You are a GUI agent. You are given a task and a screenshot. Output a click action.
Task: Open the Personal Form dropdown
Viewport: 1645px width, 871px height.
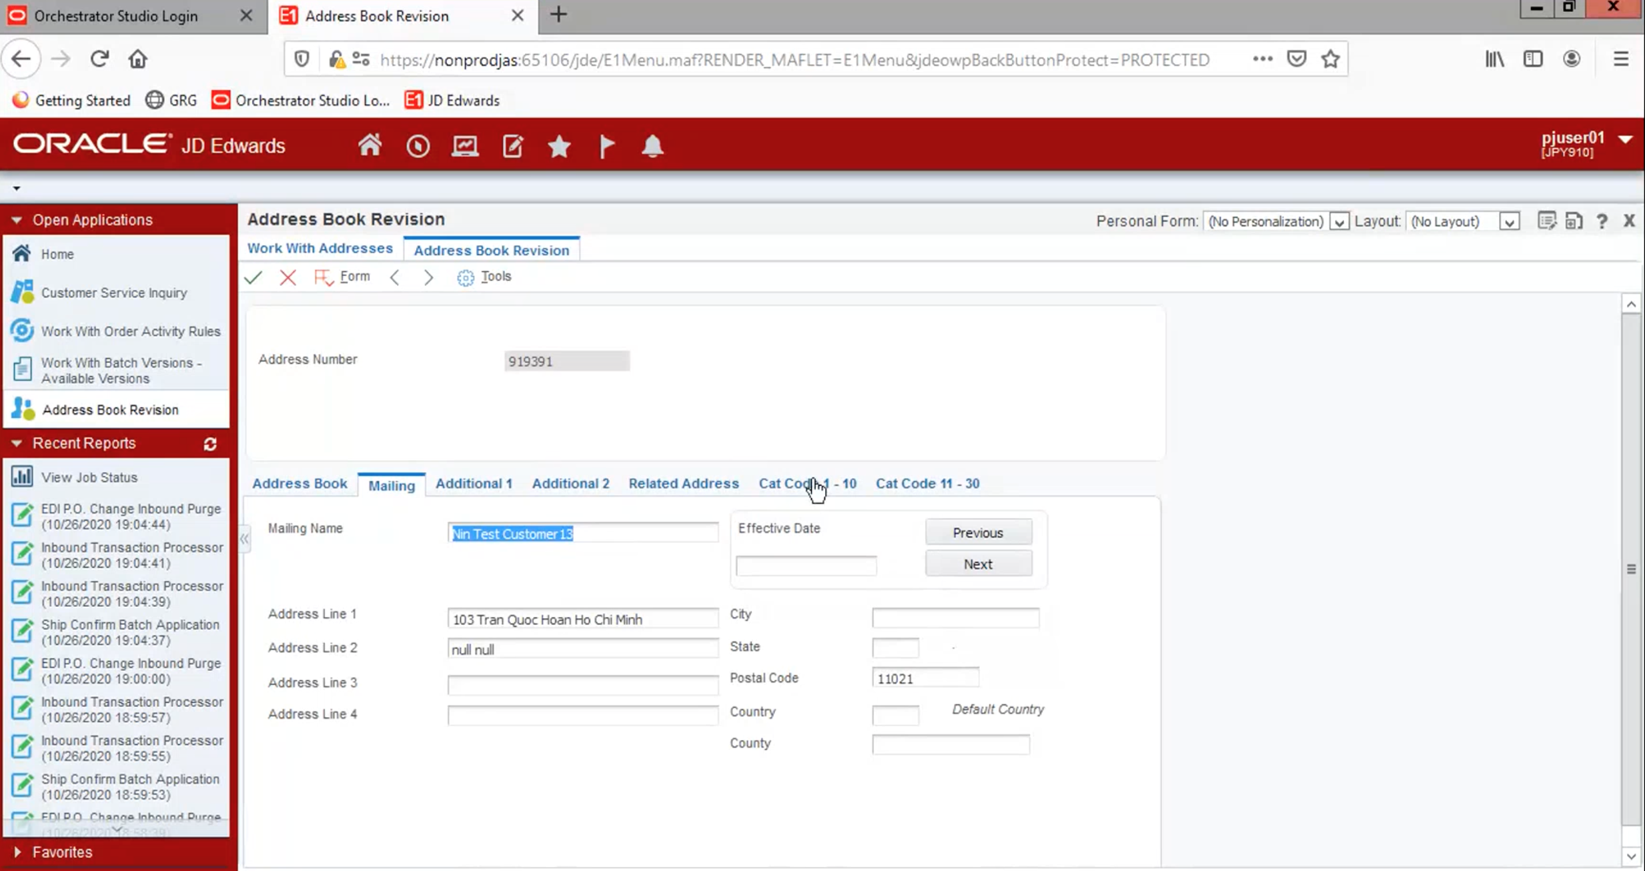point(1338,221)
